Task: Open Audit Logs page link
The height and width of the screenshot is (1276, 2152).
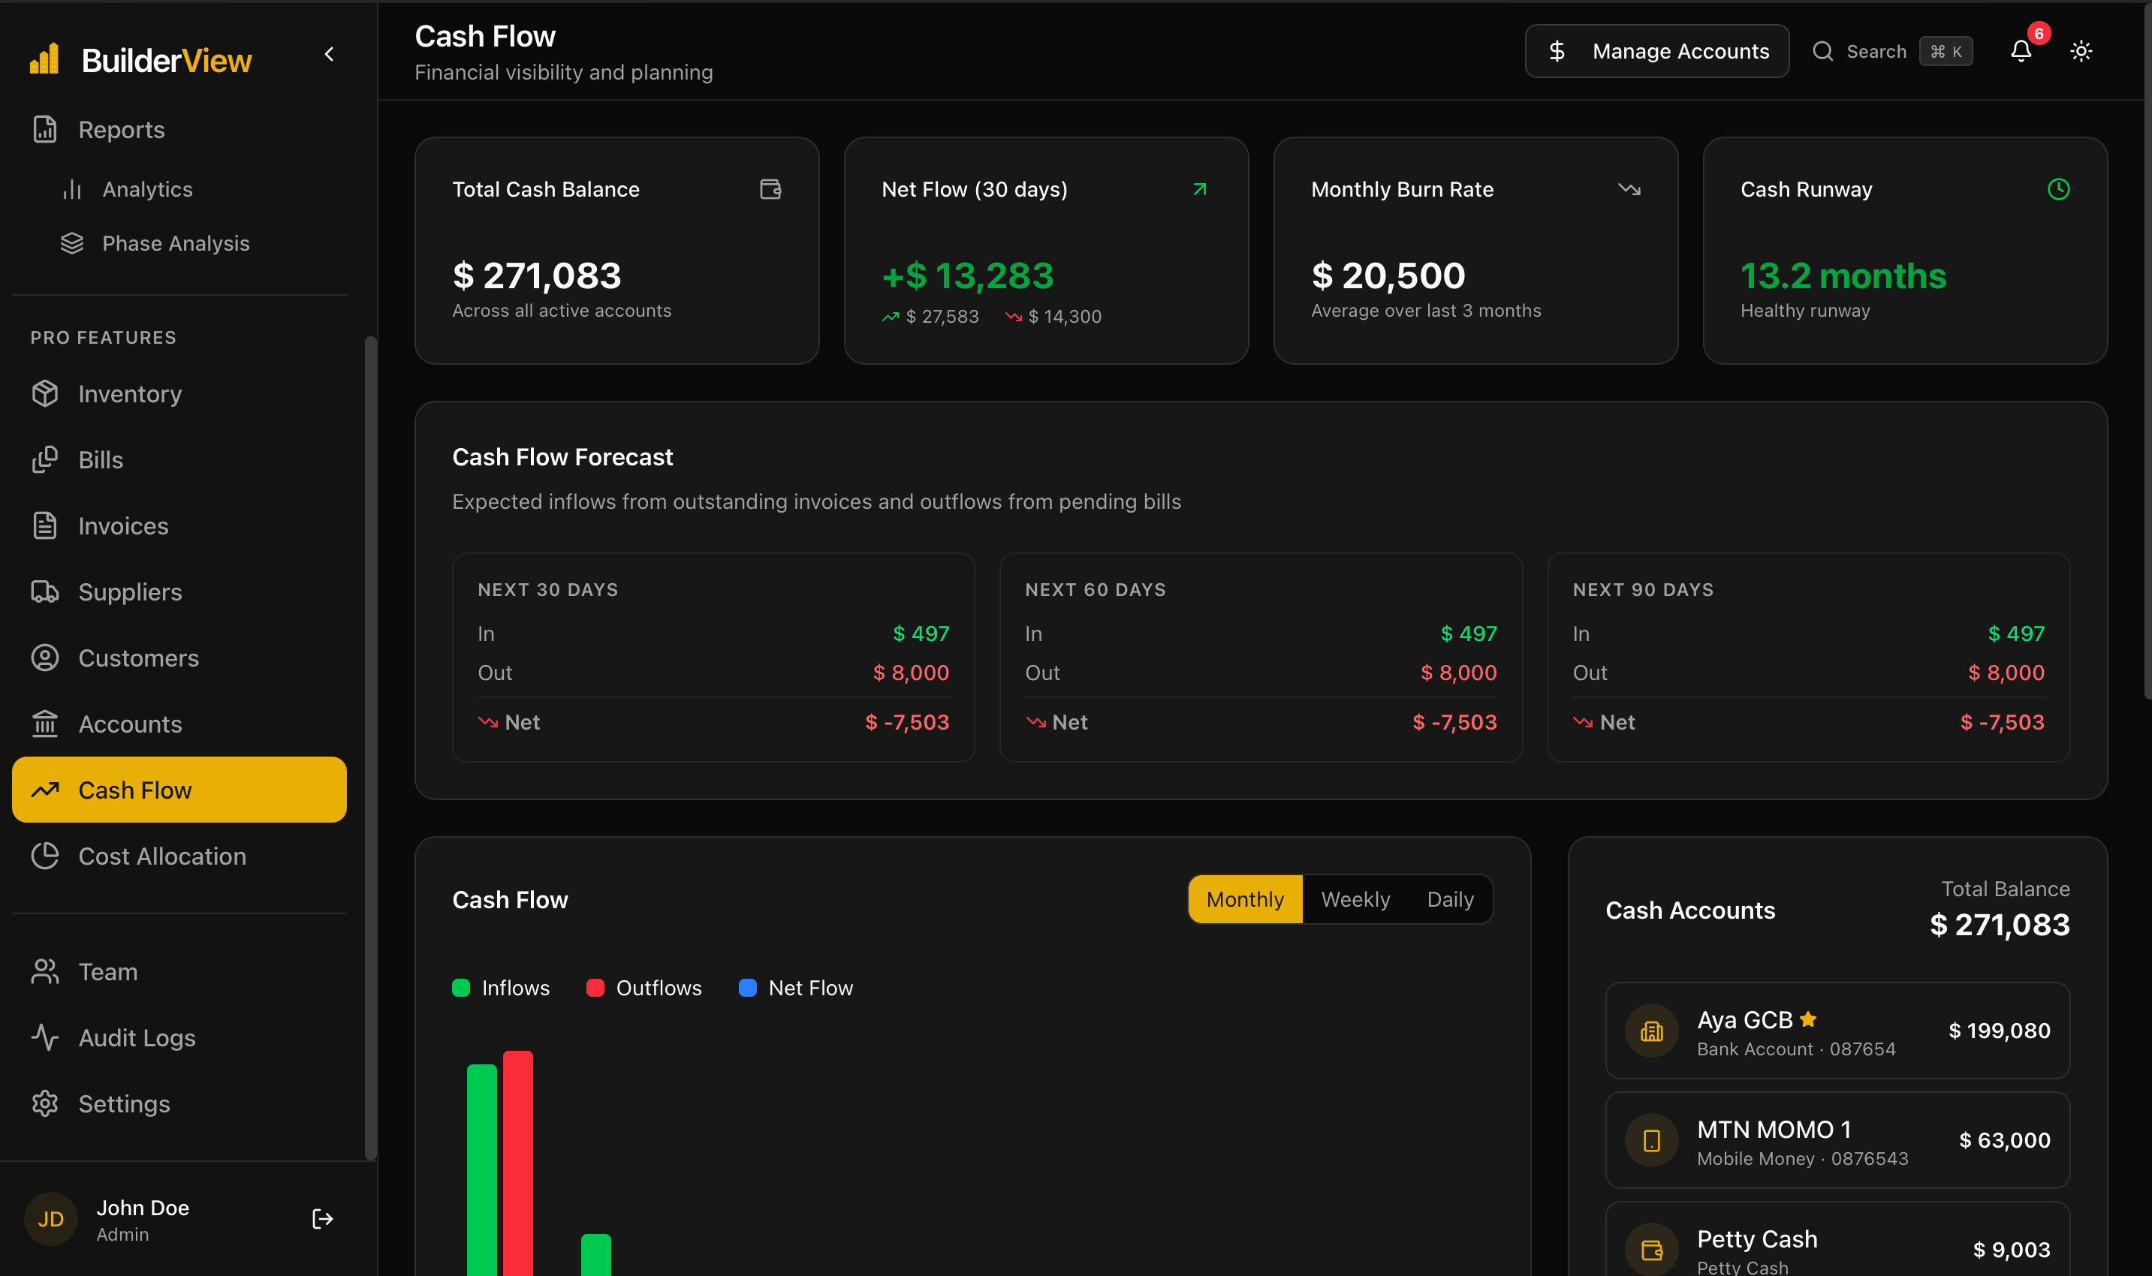Action: [x=179, y=1038]
